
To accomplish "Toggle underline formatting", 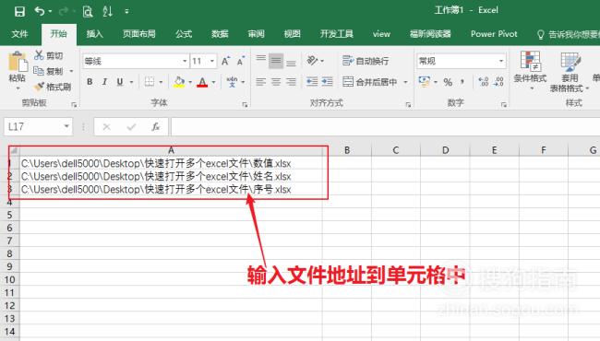I will pyautogui.click(x=120, y=82).
